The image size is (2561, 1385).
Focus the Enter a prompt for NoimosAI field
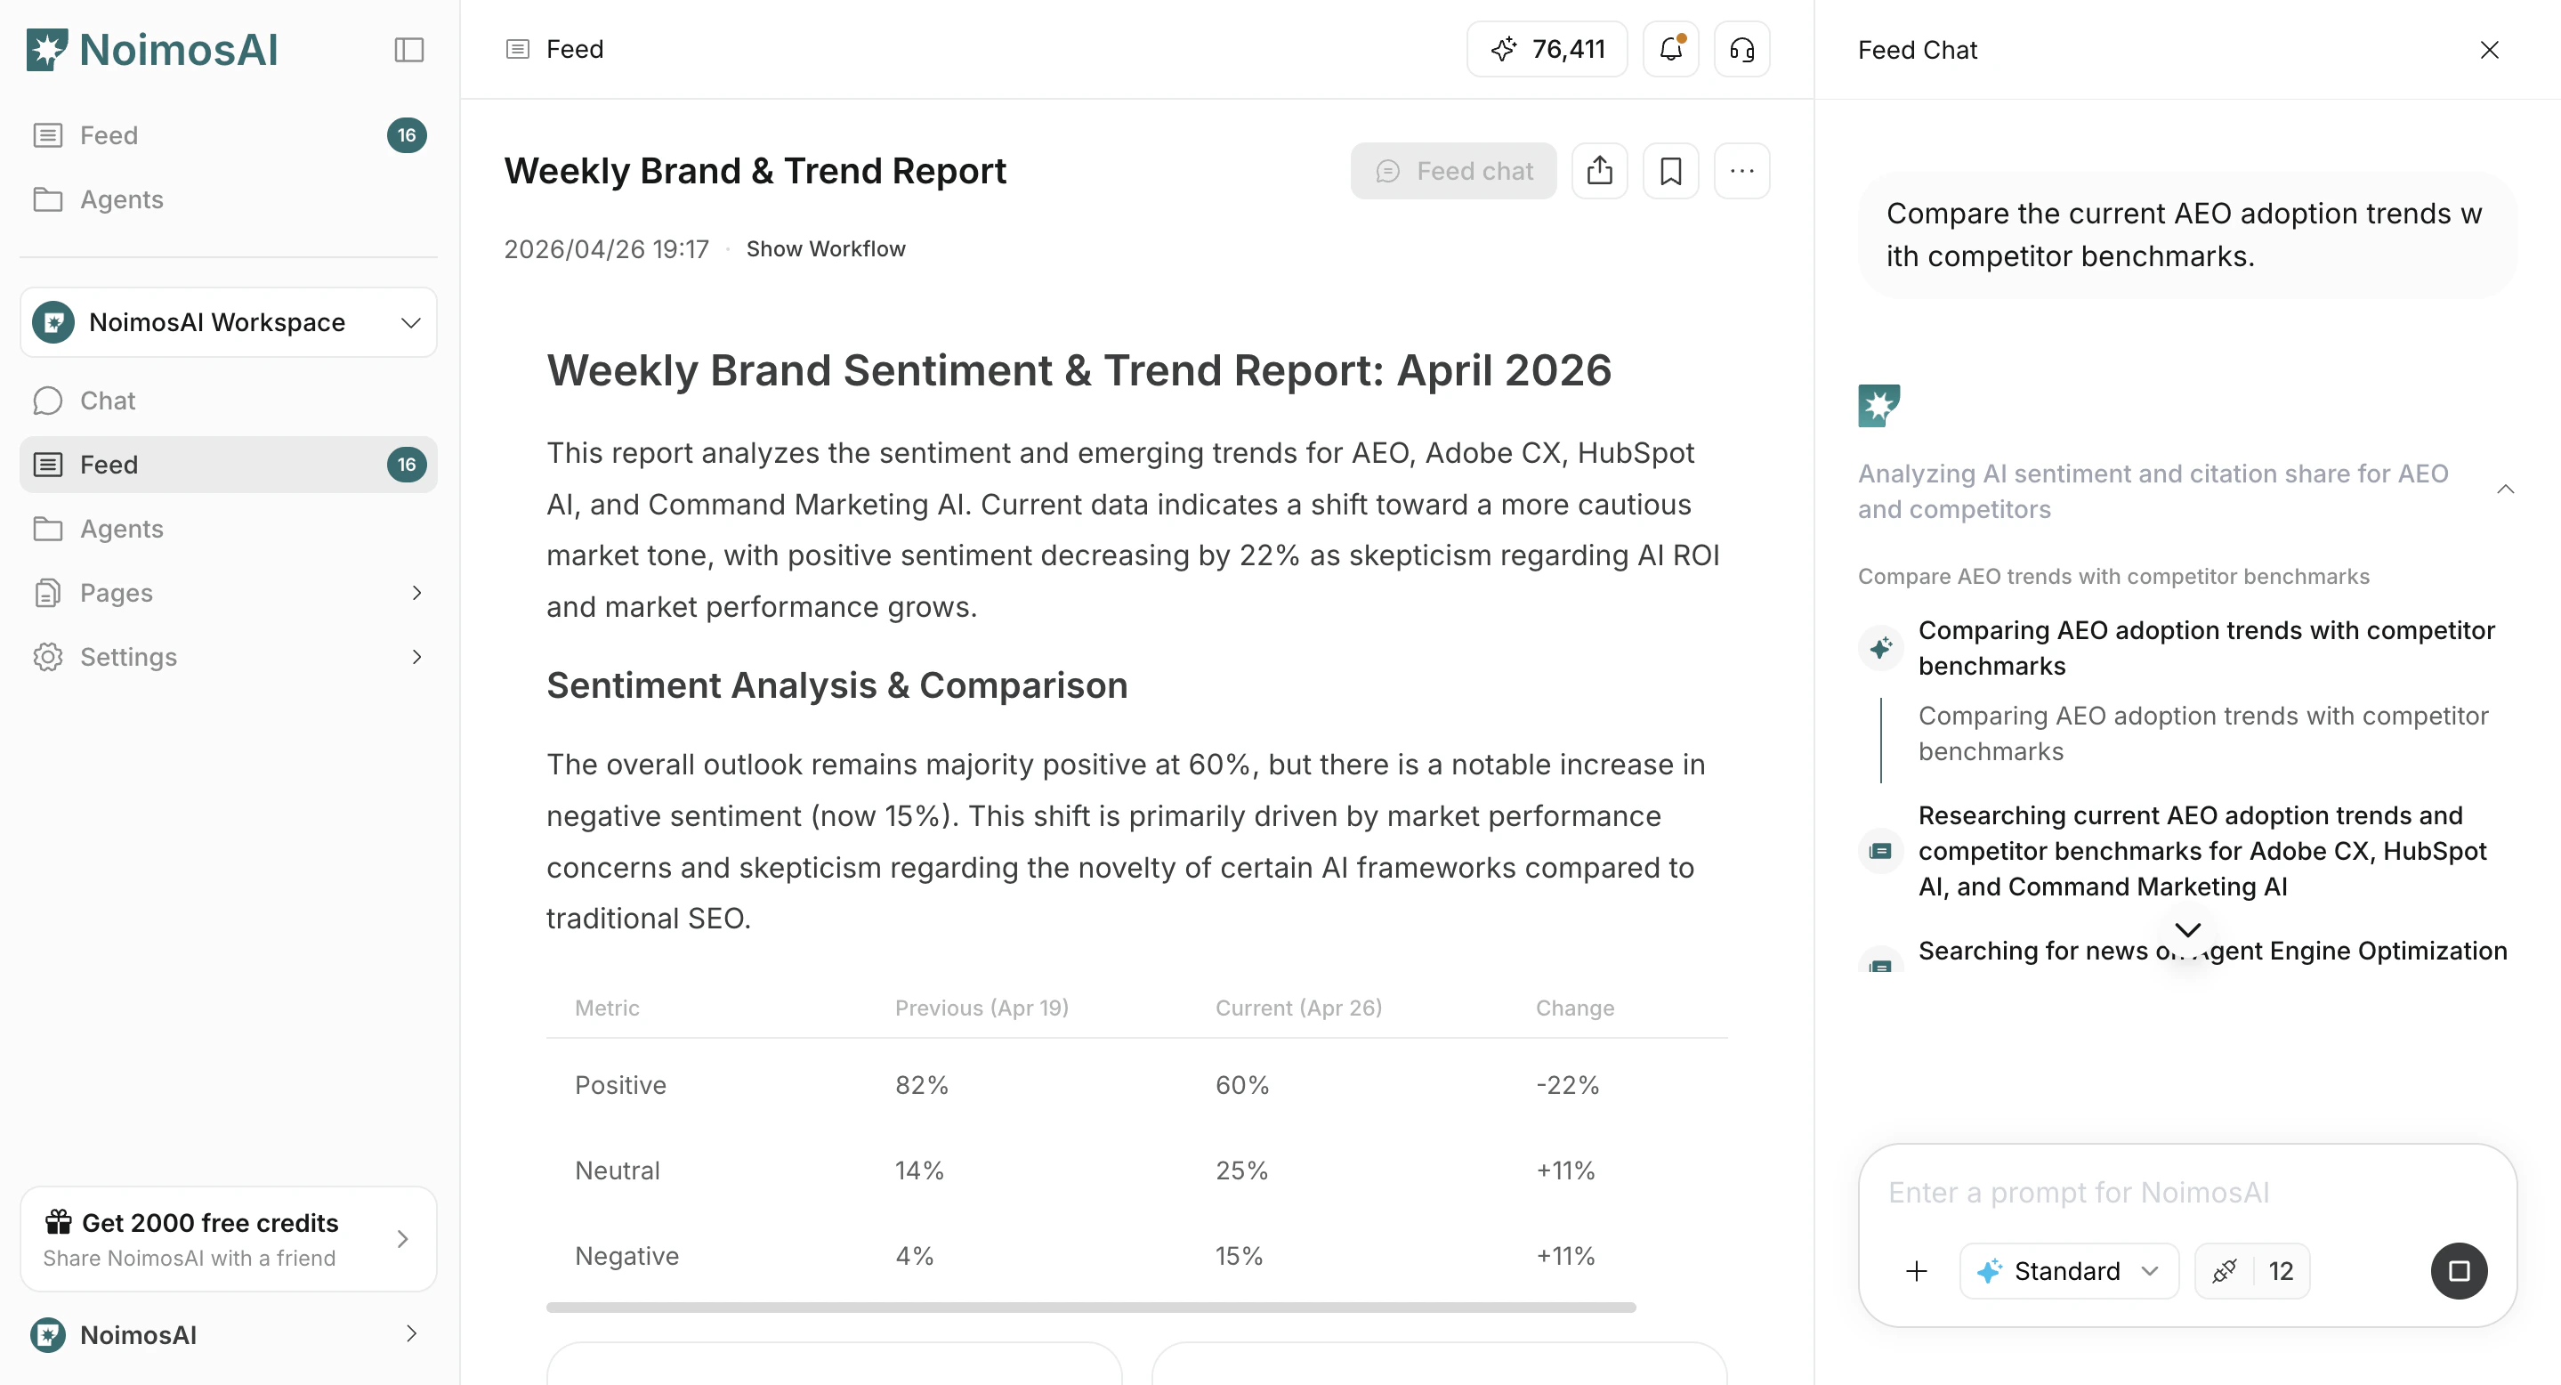click(2187, 1192)
